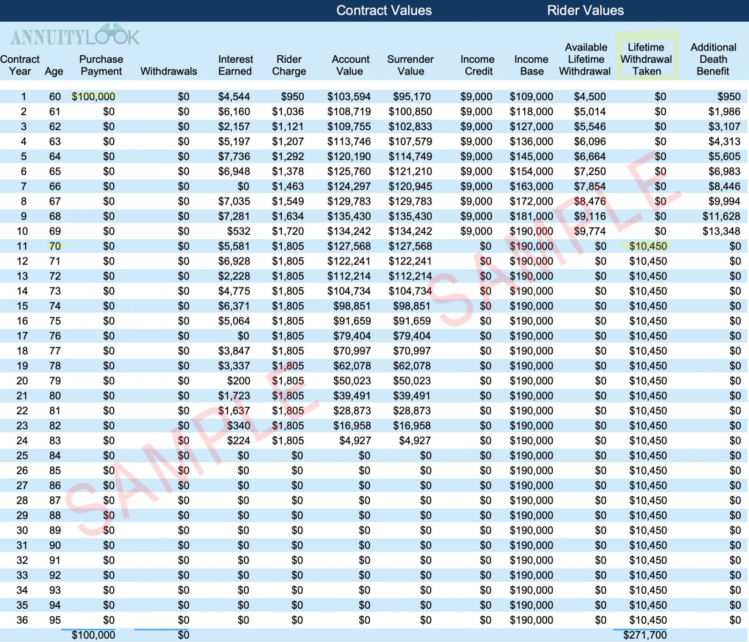Select the highlighted $10,450 withdrawal in year 11

pos(648,246)
